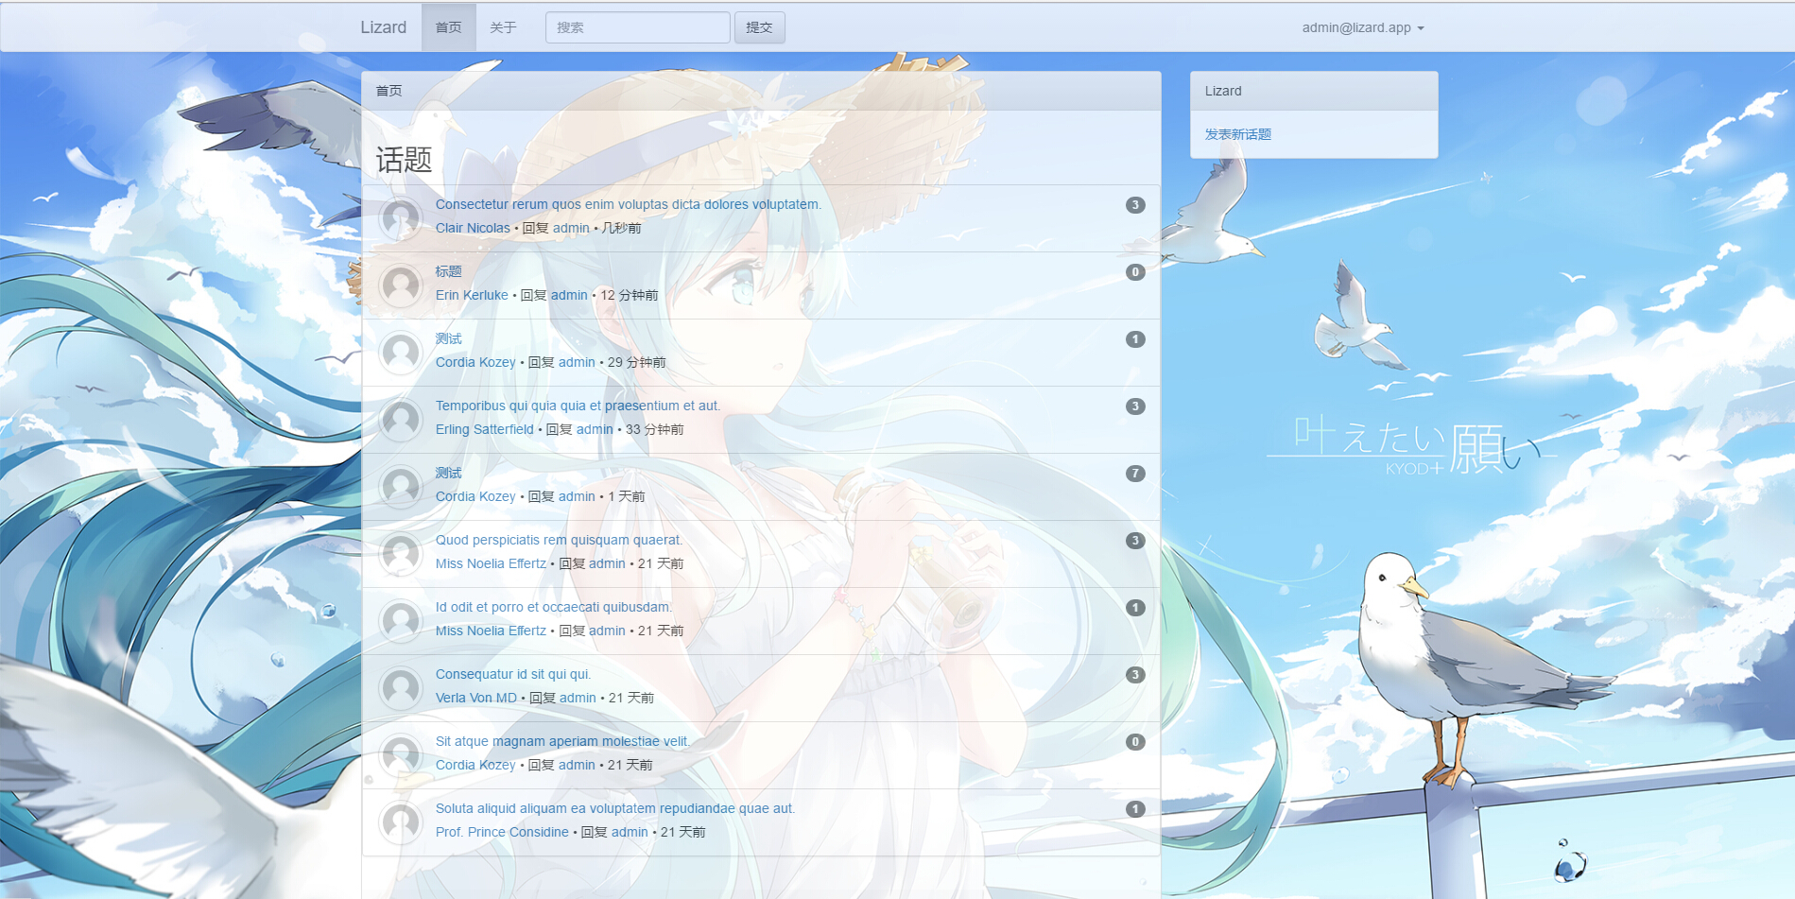Screen dimensions: 1795x899
Task: Open topic Temporibus qui quia quia et praesentium
Action: [578, 406]
